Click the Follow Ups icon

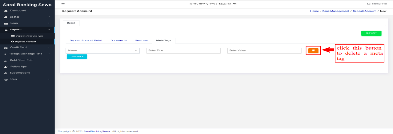pyautogui.click(x=6, y=67)
